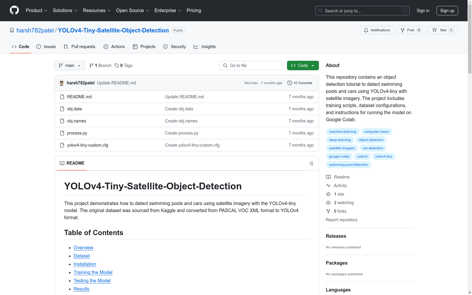Viewport: 472px width, 295px height.
Task: Click the Sign up button
Action: 447,11
